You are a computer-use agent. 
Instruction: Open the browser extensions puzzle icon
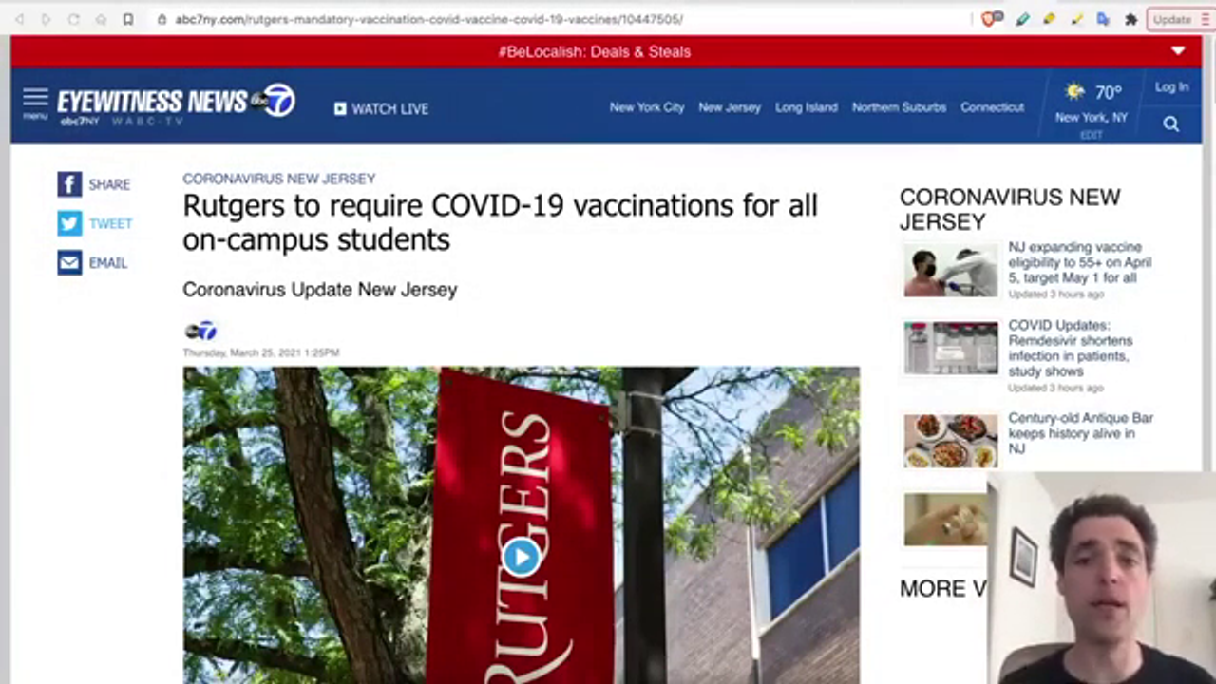tap(1130, 19)
